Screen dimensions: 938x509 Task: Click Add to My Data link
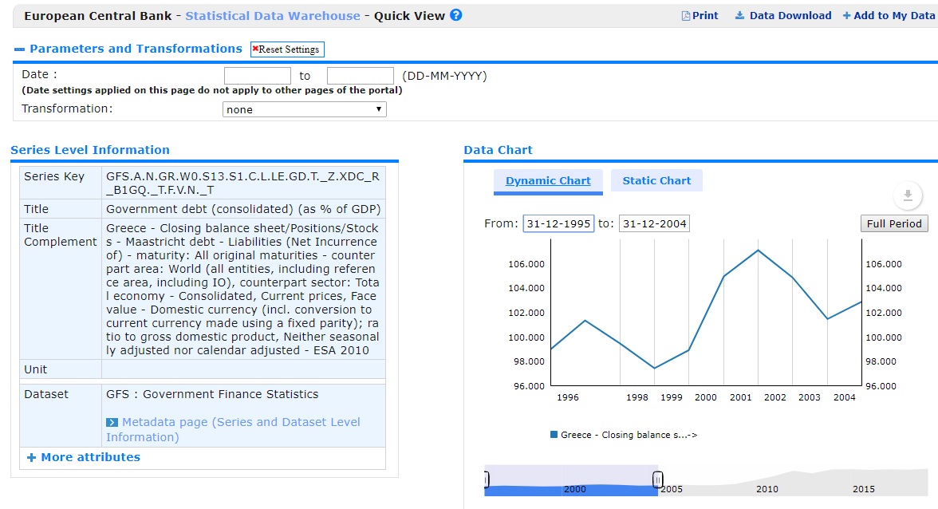(893, 15)
